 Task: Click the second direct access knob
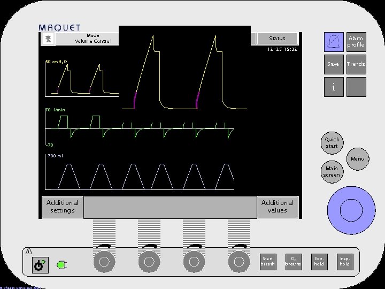tap(149, 262)
